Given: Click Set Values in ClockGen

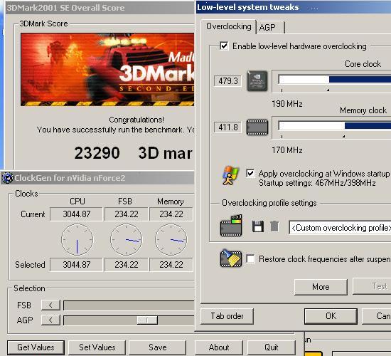Looking at the screenshot, I should tap(97, 347).
